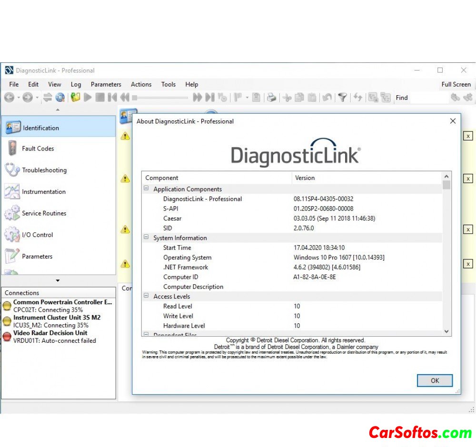476x447 pixels.
Task: Open the I/O Control panel
Action: pyautogui.click(x=37, y=235)
